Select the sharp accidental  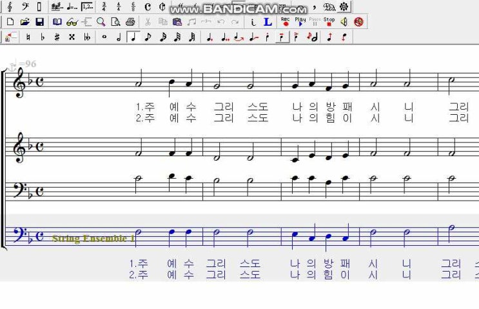pos(57,37)
